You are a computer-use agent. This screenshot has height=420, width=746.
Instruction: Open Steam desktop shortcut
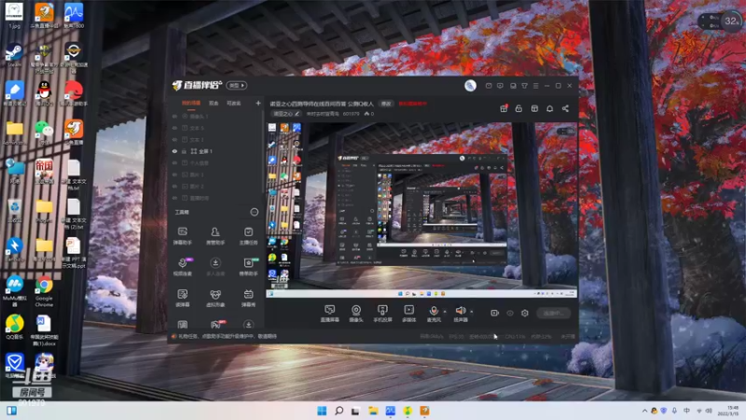14,54
